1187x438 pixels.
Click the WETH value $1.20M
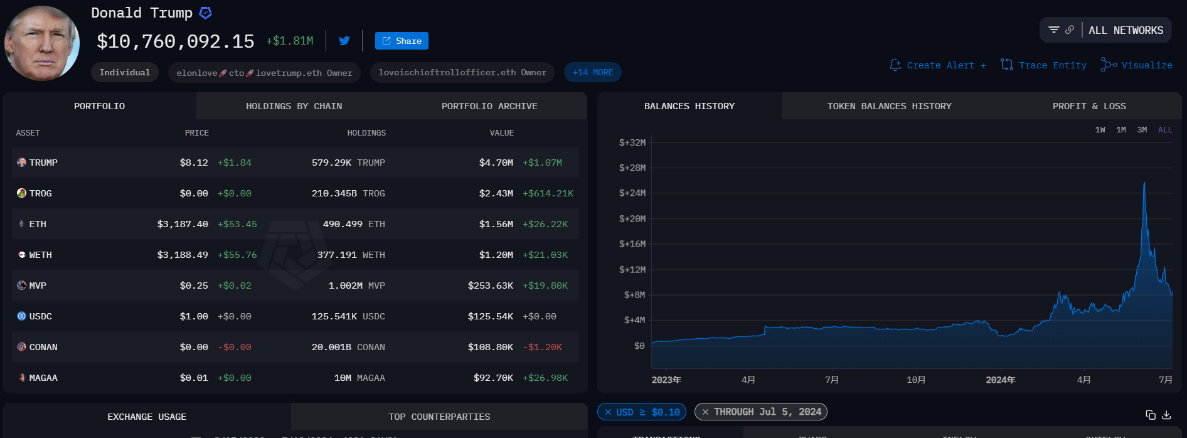point(496,255)
